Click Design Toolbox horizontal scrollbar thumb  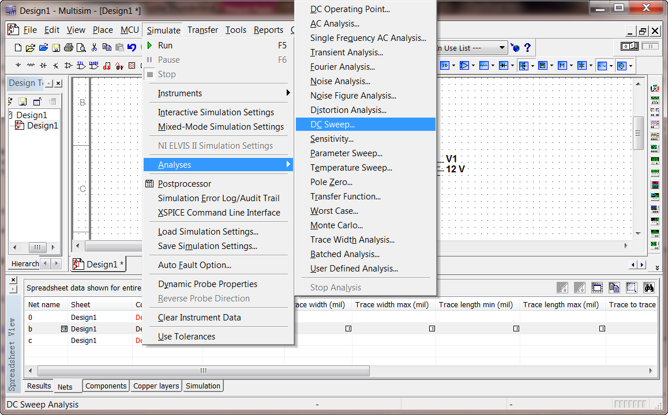click(x=37, y=247)
